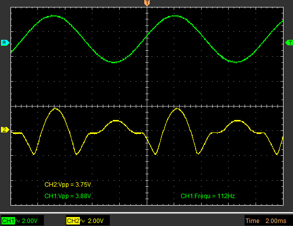Toggle the green CH1 channel label

pyautogui.click(x=8, y=221)
